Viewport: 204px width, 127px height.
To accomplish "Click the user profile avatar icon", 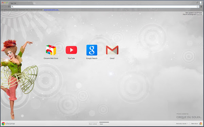I will tap(201, 3).
